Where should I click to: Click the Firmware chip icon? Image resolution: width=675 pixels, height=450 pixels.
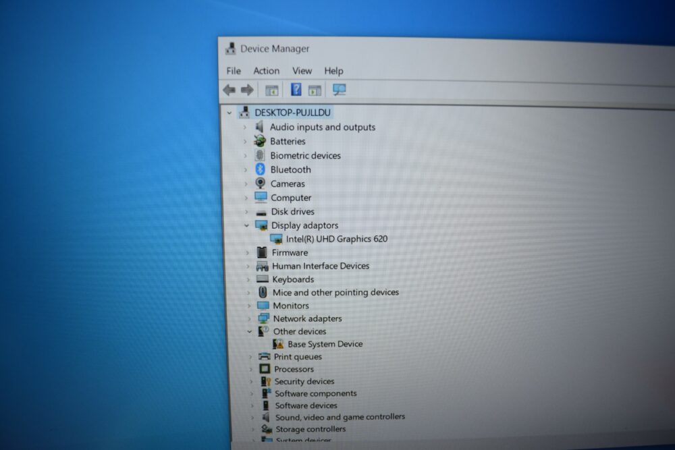point(262,252)
